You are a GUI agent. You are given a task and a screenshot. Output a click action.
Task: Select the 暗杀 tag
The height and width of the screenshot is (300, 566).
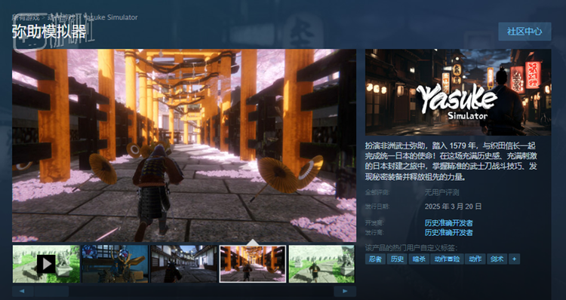419,259
